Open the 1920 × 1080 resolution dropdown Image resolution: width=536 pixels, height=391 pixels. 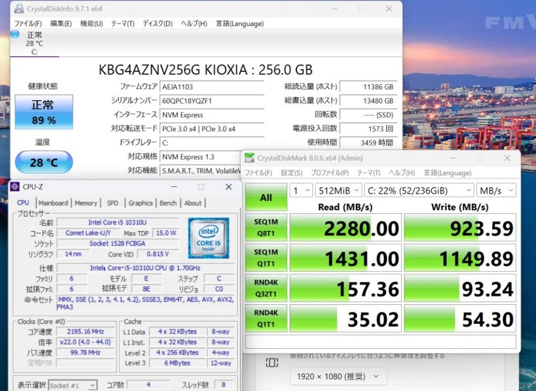338,377
